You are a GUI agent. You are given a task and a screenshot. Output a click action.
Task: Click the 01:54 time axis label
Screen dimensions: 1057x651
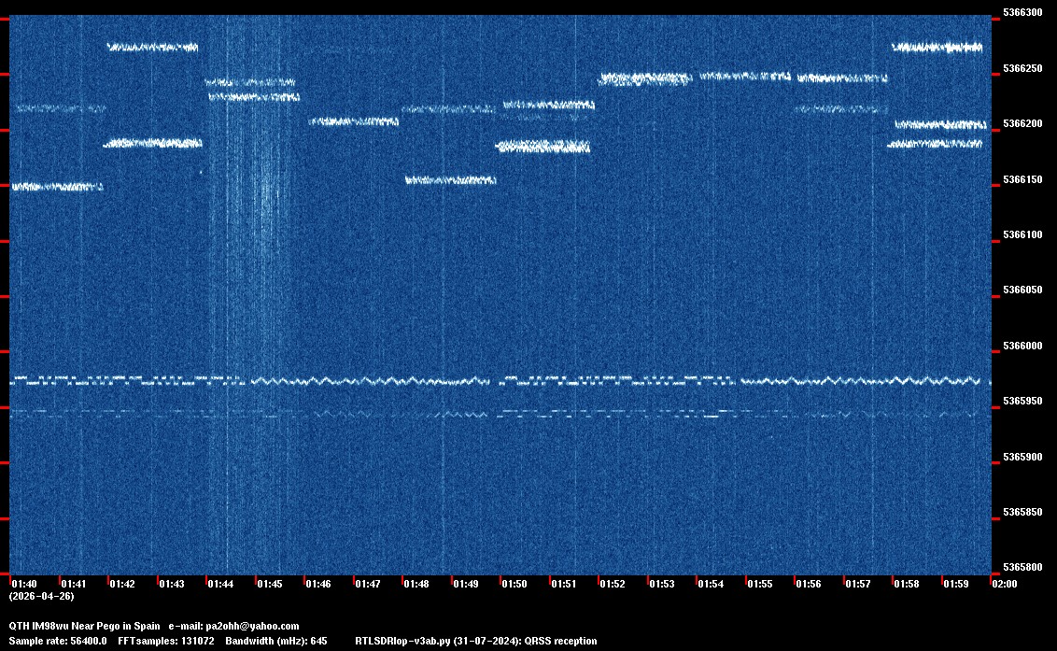coord(711,584)
